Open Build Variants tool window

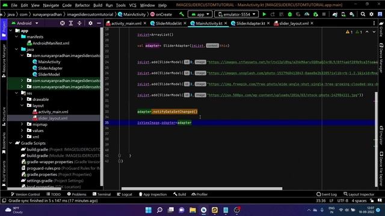[4, 173]
